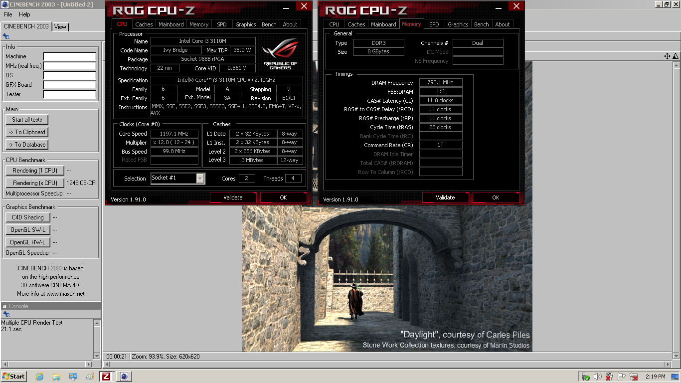Open the SPD tab in the left CPU-Z window
This screenshot has height=383, width=681.
tap(222, 24)
